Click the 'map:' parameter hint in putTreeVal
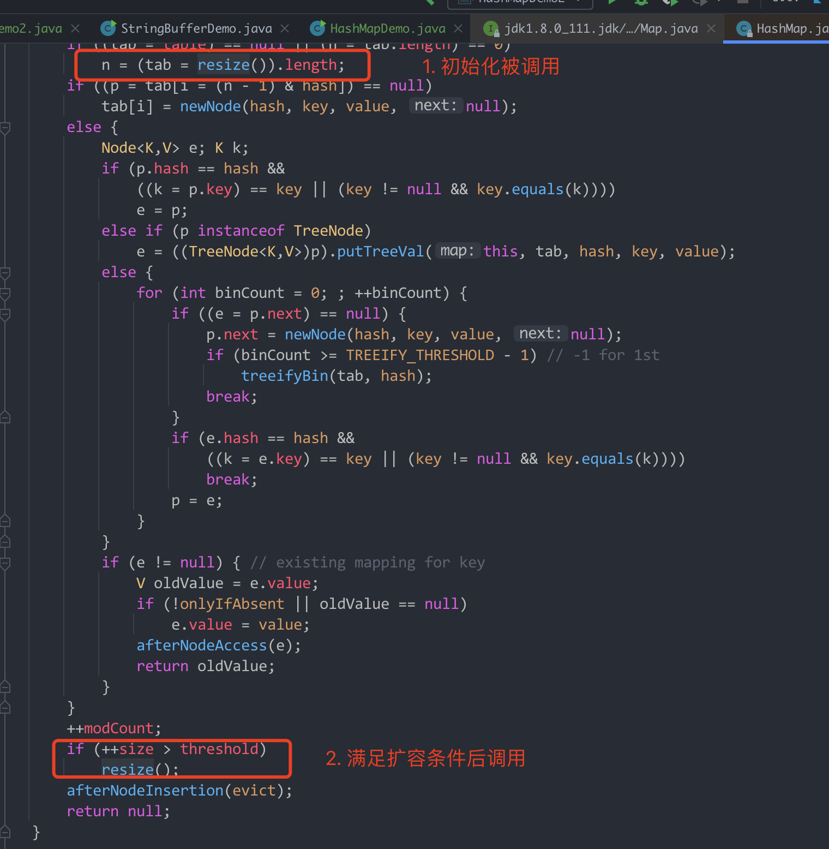The height and width of the screenshot is (849, 829). tap(457, 251)
